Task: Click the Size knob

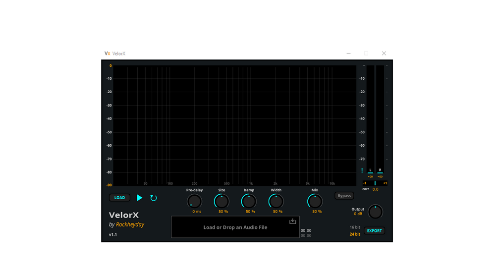Action: pyautogui.click(x=221, y=201)
